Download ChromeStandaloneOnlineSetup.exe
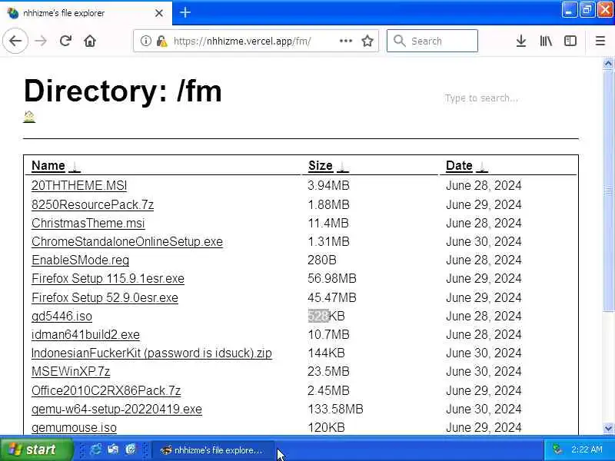The width and height of the screenshot is (615, 461). coord(127,241)
